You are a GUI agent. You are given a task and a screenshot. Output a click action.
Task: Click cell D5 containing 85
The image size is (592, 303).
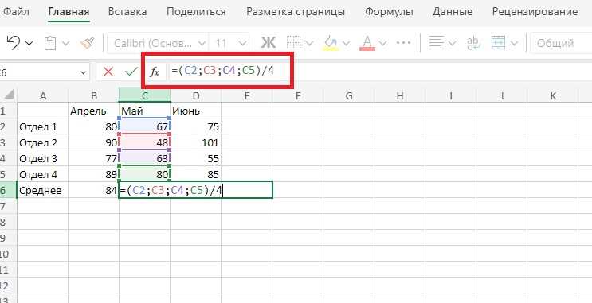(x=195, y=174)
